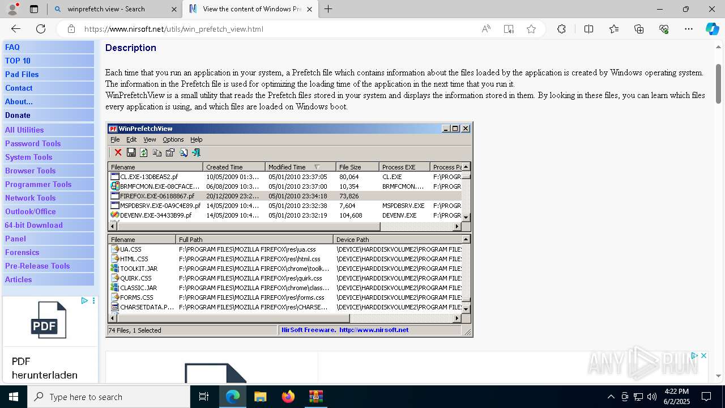Open Outlook/Office category
Screen dimensions: 725x408
tap(30, 211)
